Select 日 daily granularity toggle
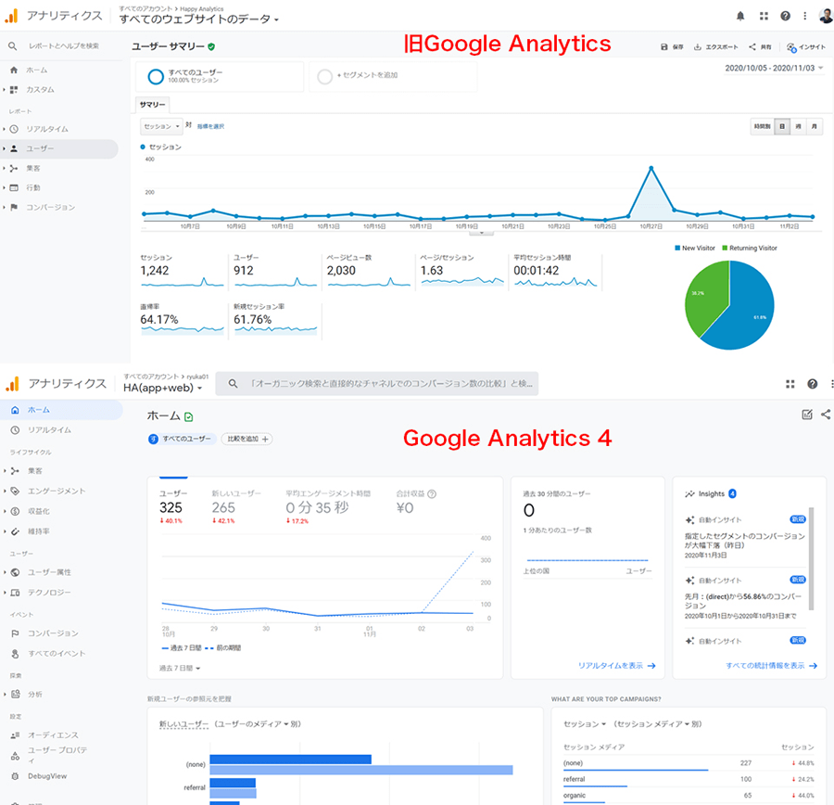This screenshot has height=805, width=834. (782, 126)
